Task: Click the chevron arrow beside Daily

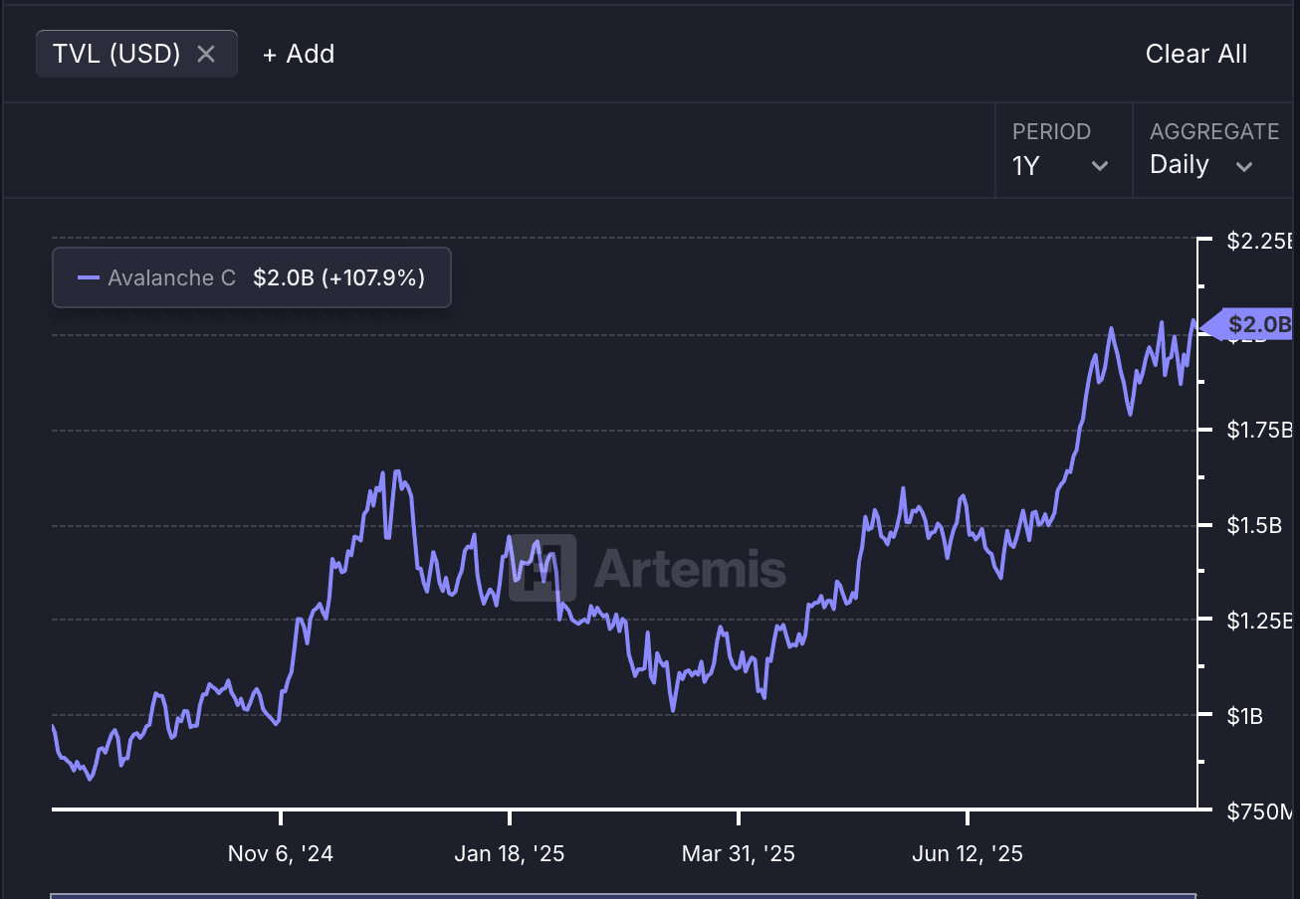Action: click(x=1244, y=166)
